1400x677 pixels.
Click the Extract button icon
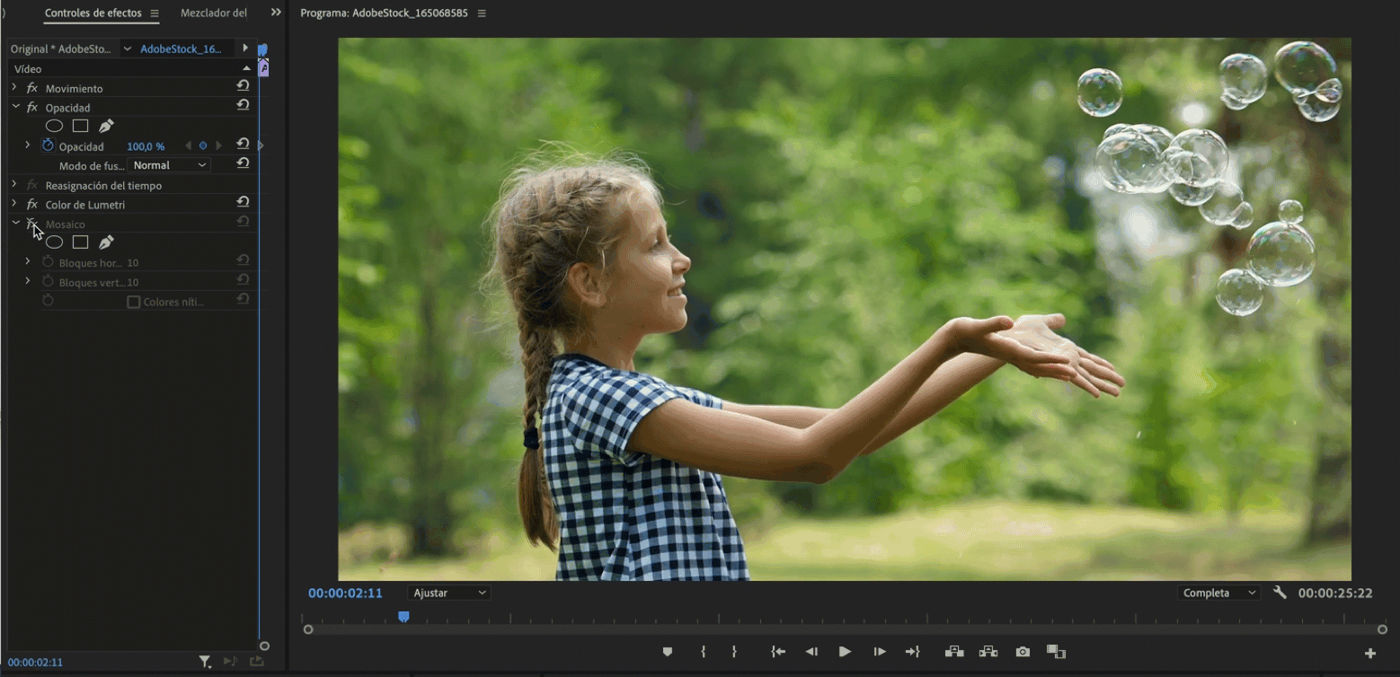click(x=988, y=652)
